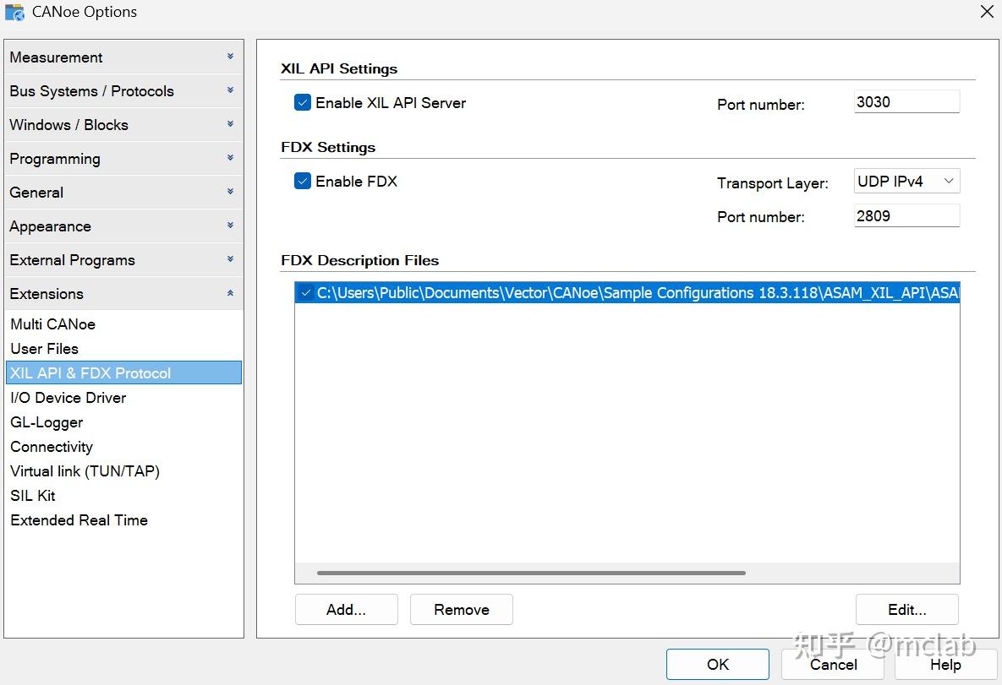Click the Add... button
Viewport: 1002px width, 685px height.
click(x=346, y=610)
